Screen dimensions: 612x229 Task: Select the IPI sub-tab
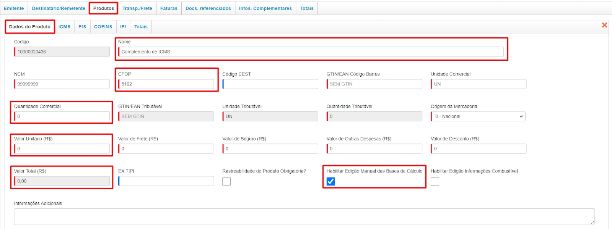tap(123, 27)
